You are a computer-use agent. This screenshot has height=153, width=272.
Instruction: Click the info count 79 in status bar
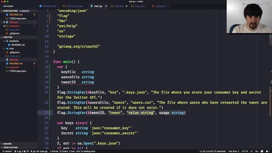[26, 151]
